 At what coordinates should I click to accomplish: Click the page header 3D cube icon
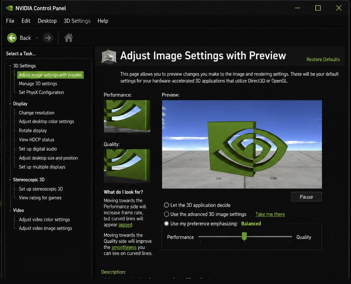[x=109, y=56]
